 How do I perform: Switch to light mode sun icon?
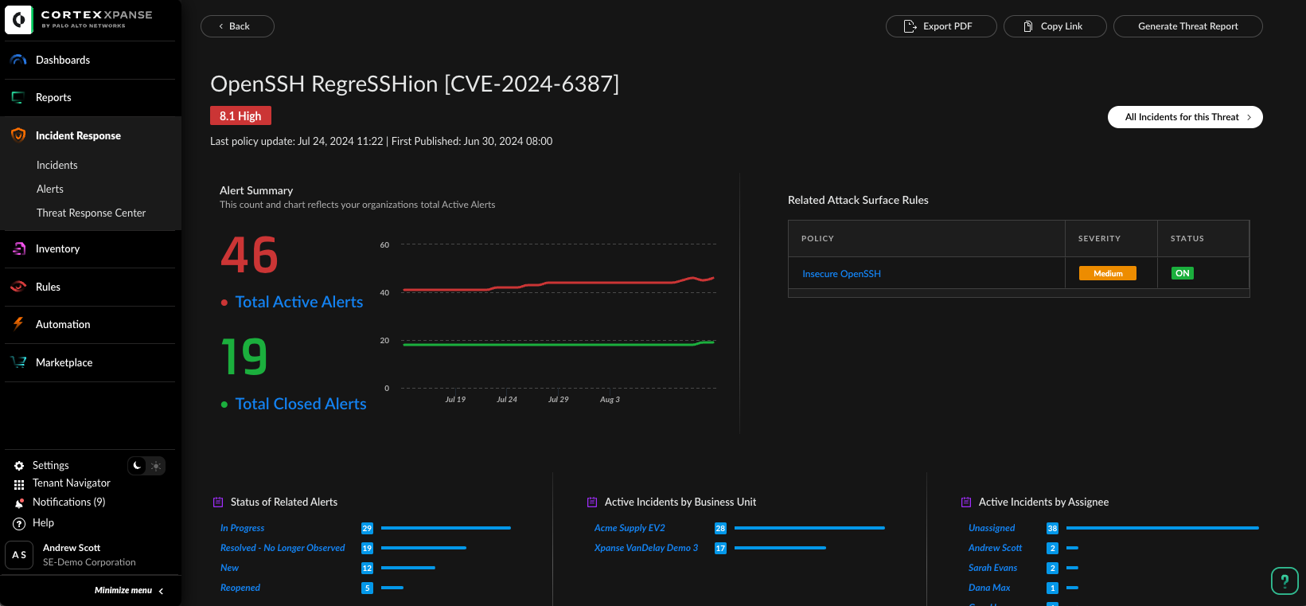tap(156, 466)
